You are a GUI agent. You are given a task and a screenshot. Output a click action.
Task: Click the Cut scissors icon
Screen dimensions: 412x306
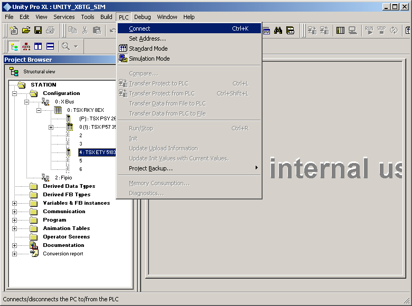coord(85,30)
